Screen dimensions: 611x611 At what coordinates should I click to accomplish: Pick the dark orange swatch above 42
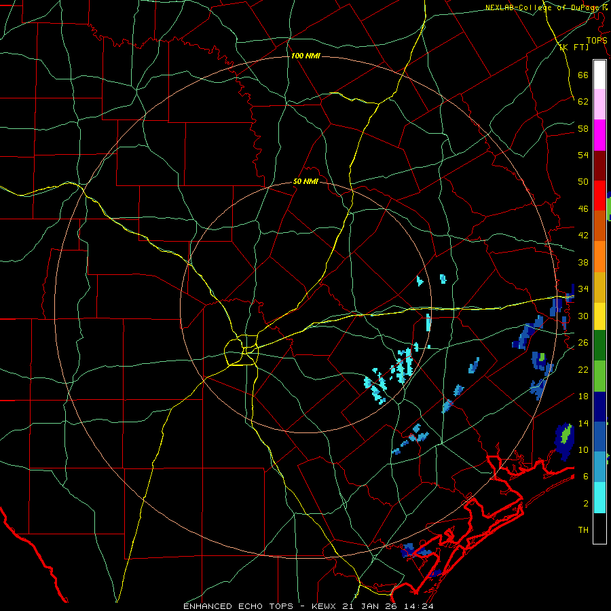pos(599,226)
